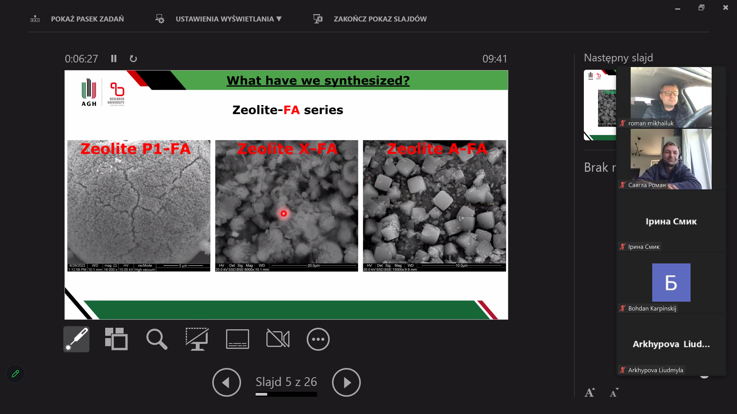
Task: Expand Ustawienia wyświetlania dropdown
Action: pos(228,19)
